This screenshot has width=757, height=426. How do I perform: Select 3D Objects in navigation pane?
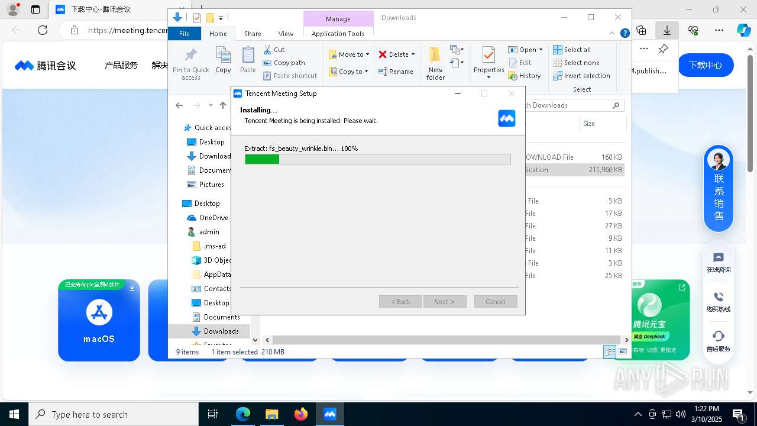click(x=212, y=260)
